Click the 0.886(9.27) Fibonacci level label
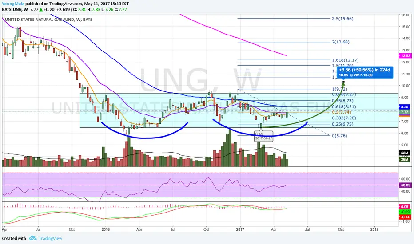414x244 pixels. tap(344, 94)
